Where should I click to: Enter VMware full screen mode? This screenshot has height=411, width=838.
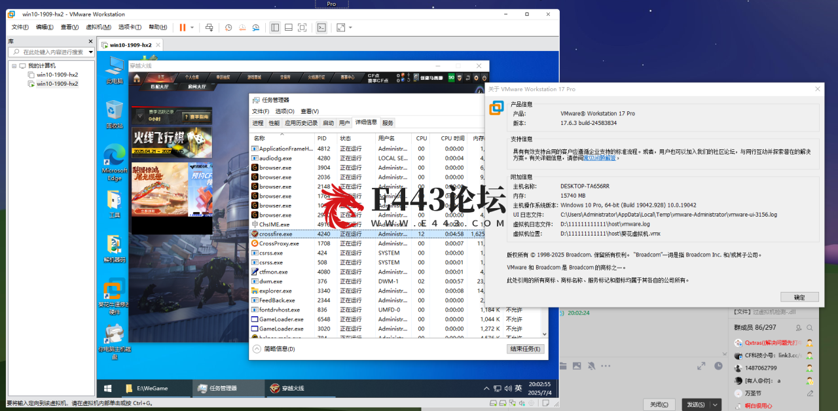[302, 27]
